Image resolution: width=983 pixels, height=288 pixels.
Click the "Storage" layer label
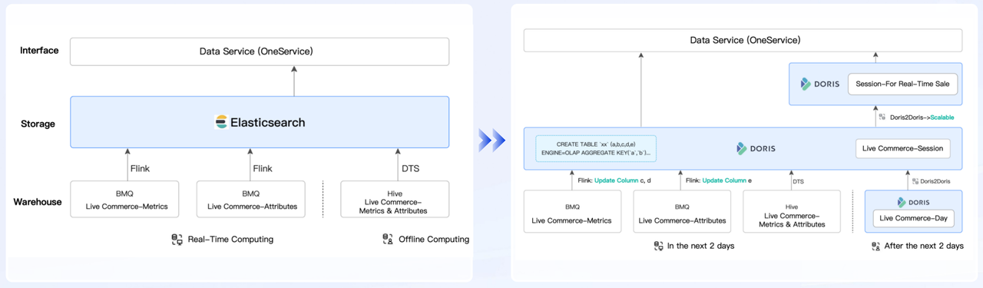[x=38, y=124]
